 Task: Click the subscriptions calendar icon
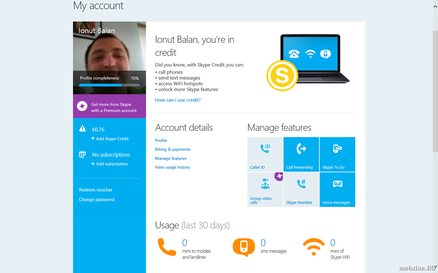(83, 154)
